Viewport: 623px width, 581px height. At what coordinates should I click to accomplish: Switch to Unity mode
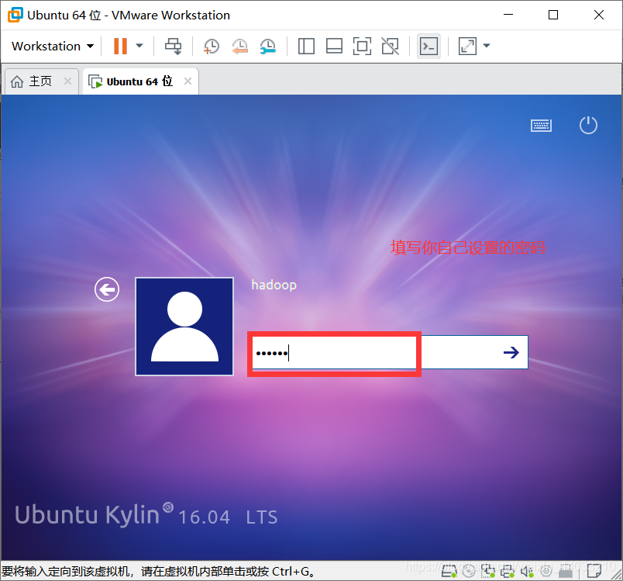click(391, 46)
